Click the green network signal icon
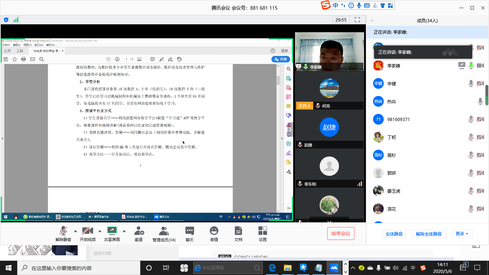The image size is (489, 275). [x=16, y=20]
